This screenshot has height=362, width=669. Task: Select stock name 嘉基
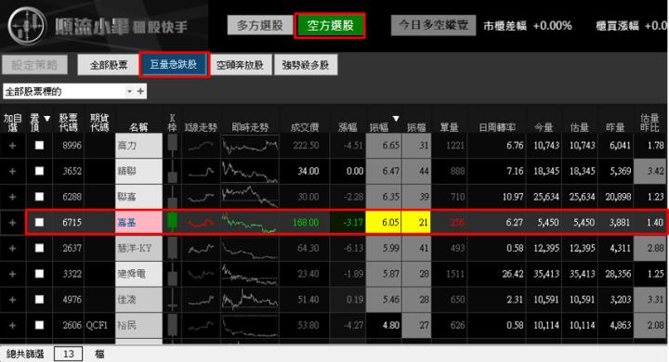click(x=126, y=222)
